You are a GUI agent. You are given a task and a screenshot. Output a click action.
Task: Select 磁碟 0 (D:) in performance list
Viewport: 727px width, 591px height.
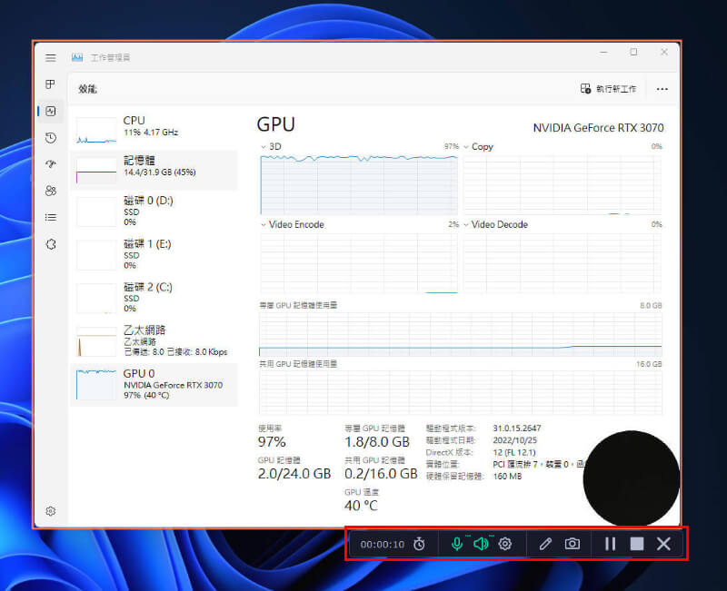pos(154,212)
